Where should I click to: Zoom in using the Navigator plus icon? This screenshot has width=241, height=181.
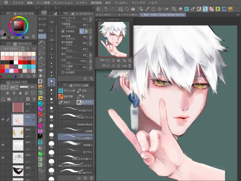[x=113, y=61]
